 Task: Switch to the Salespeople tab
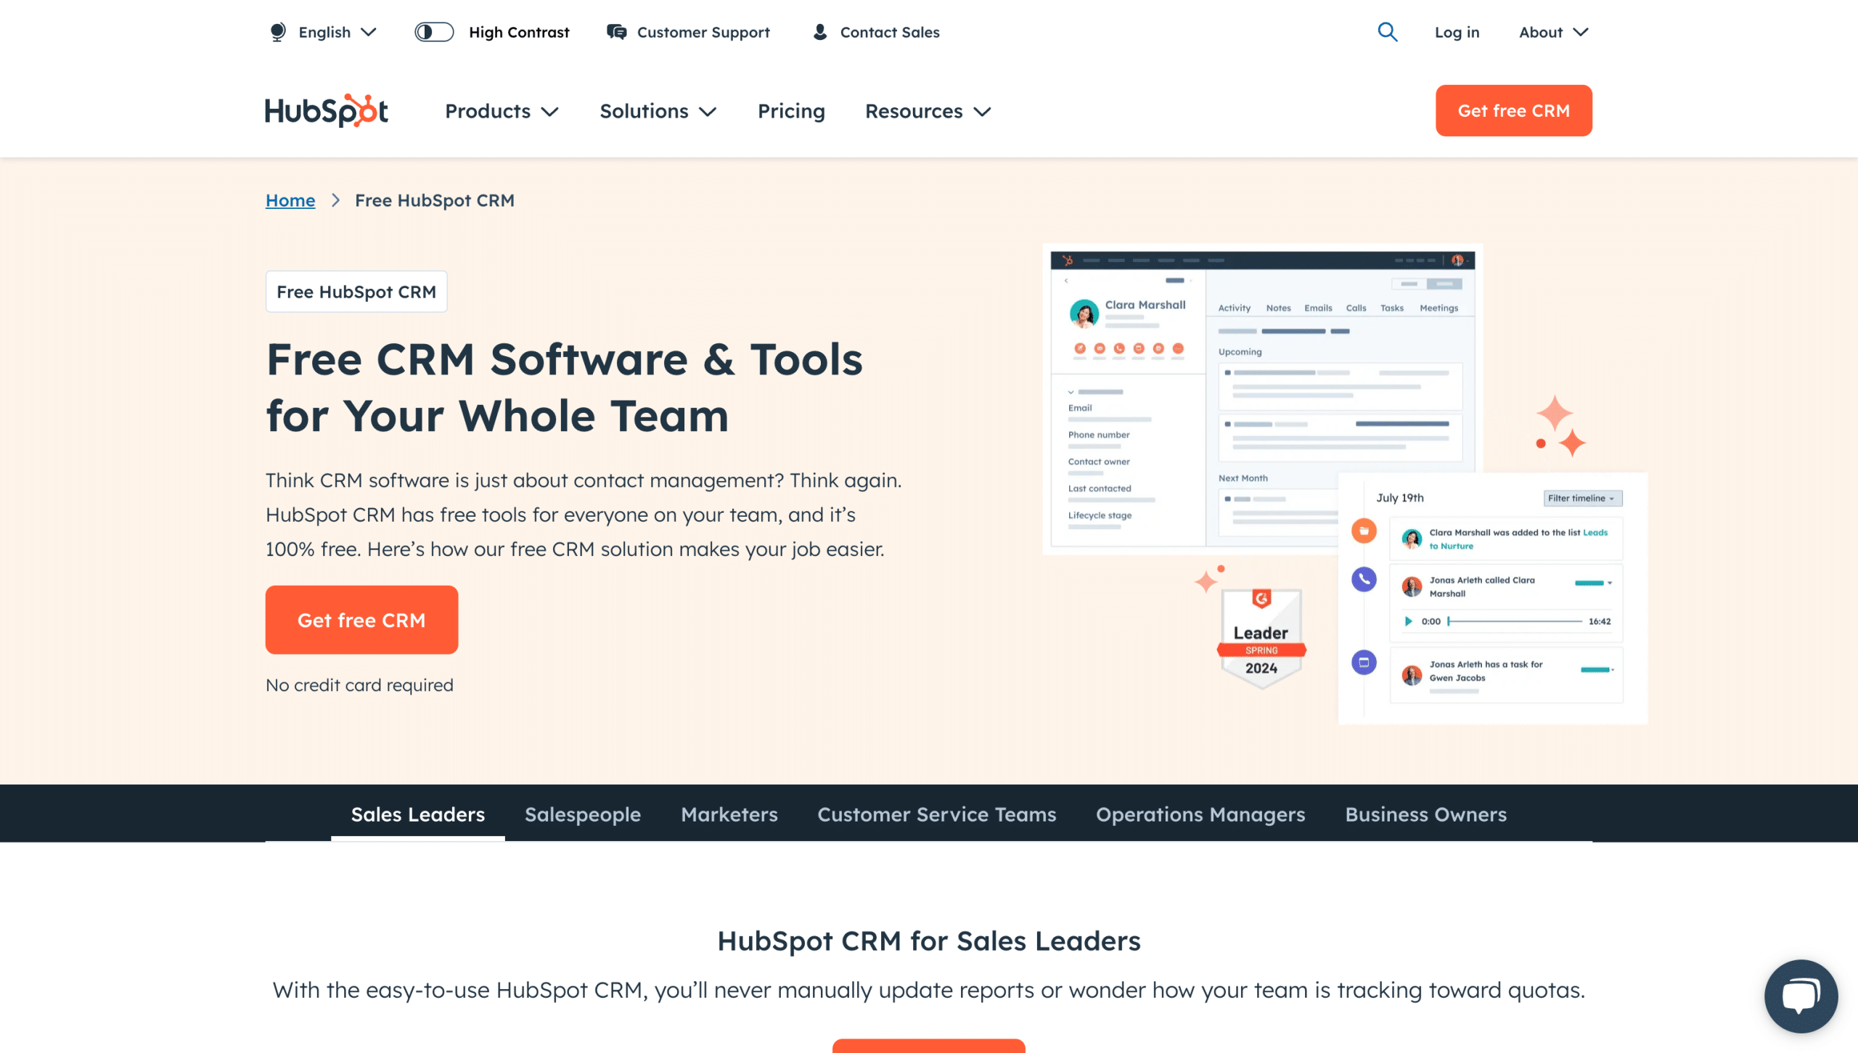pyautogui.click(x=583, y=814)
